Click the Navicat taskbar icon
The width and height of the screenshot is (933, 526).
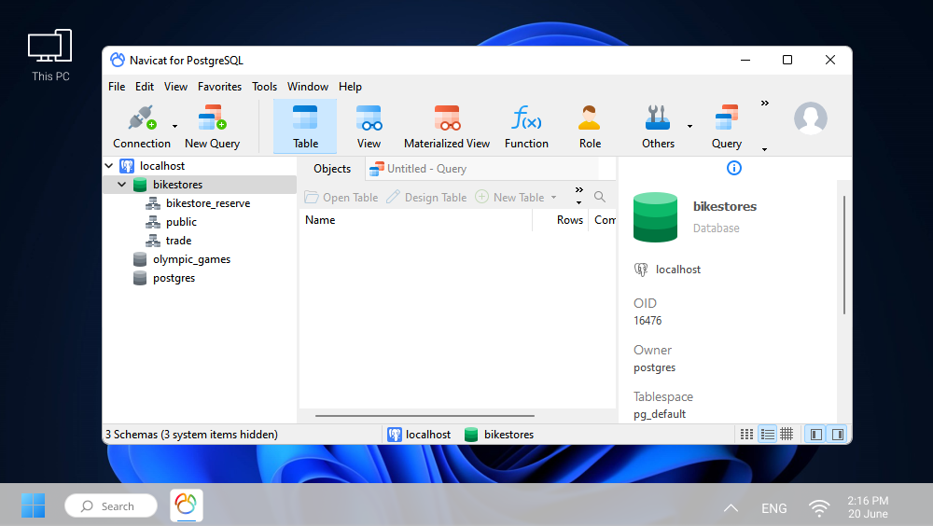(187, 505)
